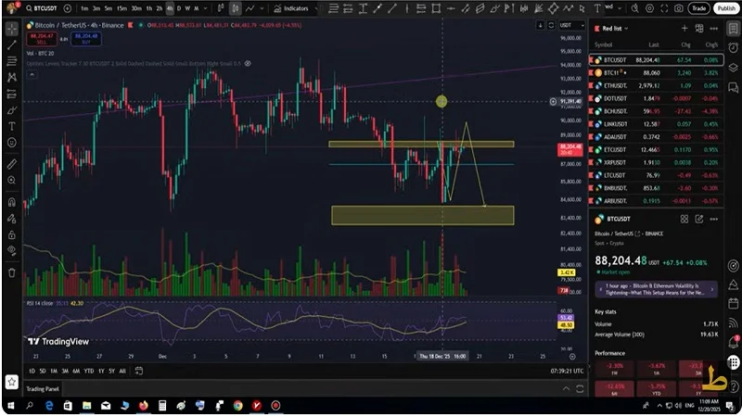Click the camera snapshot icon

[679, 8]
